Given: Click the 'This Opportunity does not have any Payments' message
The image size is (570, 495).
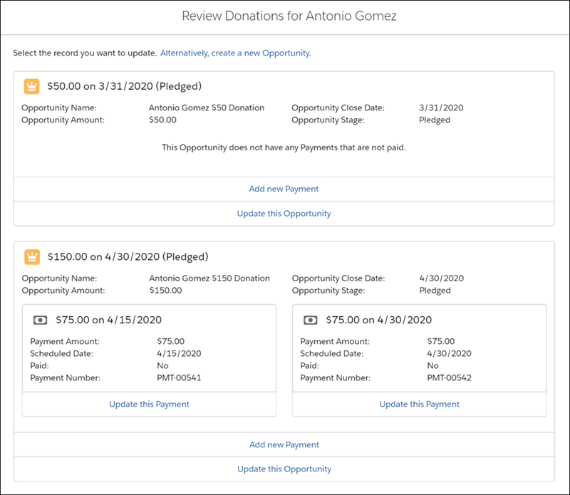Looking at the screenshot, I should pyautogui.click(x=284, y=147).
